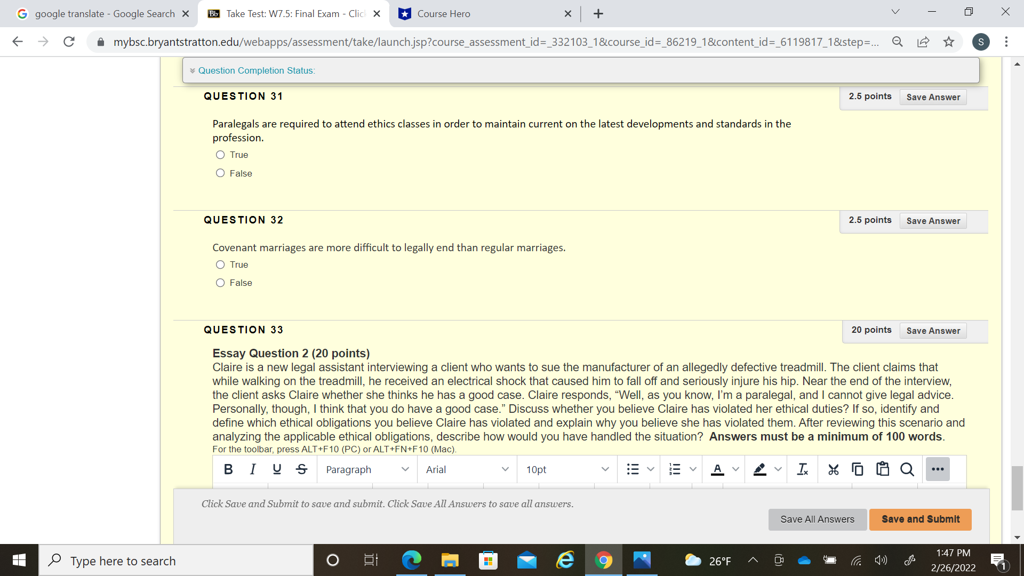Expand the Question Completion Status panel
This screenshot has height=576, width=1024.
[193, 70]
